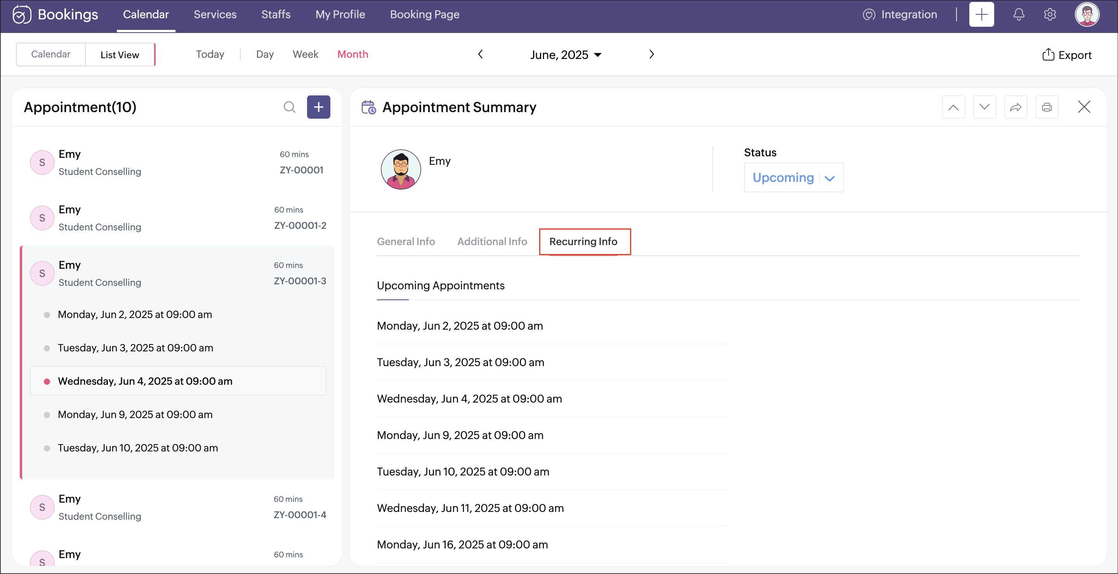Click the S avatar of ZY-00001-4
Viewport: 1118px width, 574px height.
[42, 507]
